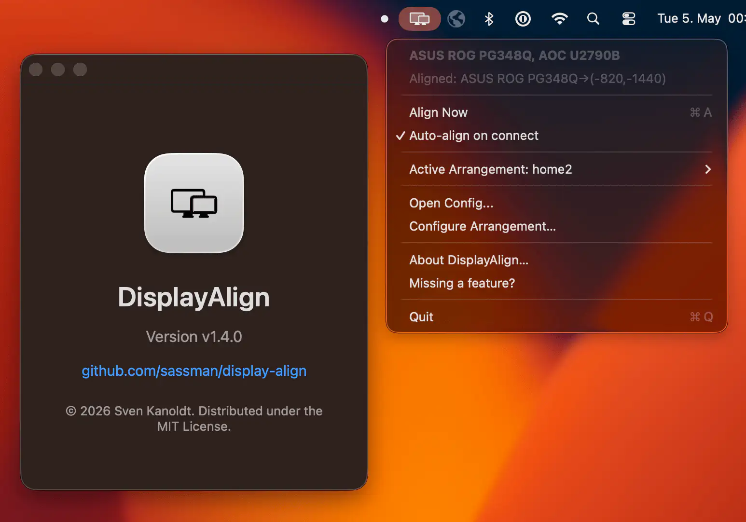Click the 1Password circular menu bar icon
This screenshot has width=746, height=522.
pos(523,19)
